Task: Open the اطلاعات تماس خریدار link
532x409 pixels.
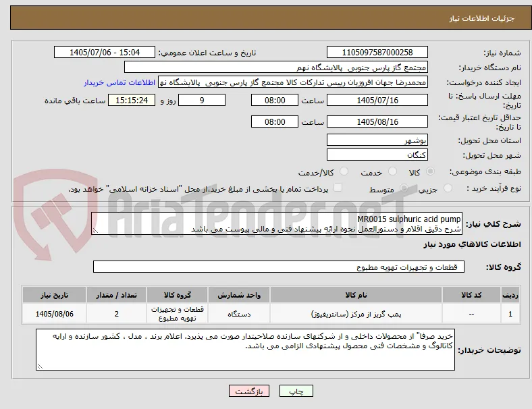Action: click(x=119, y=82)
